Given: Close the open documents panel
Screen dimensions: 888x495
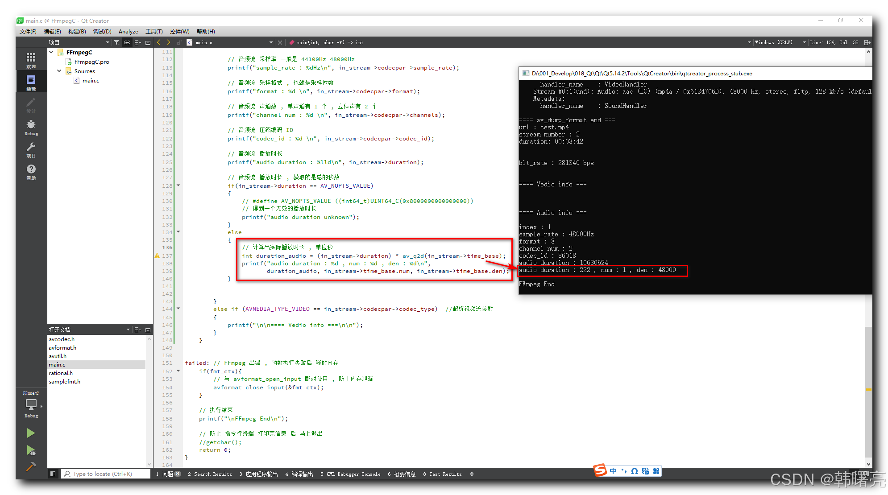Looking at the screenshot, I should pos(148,330).
